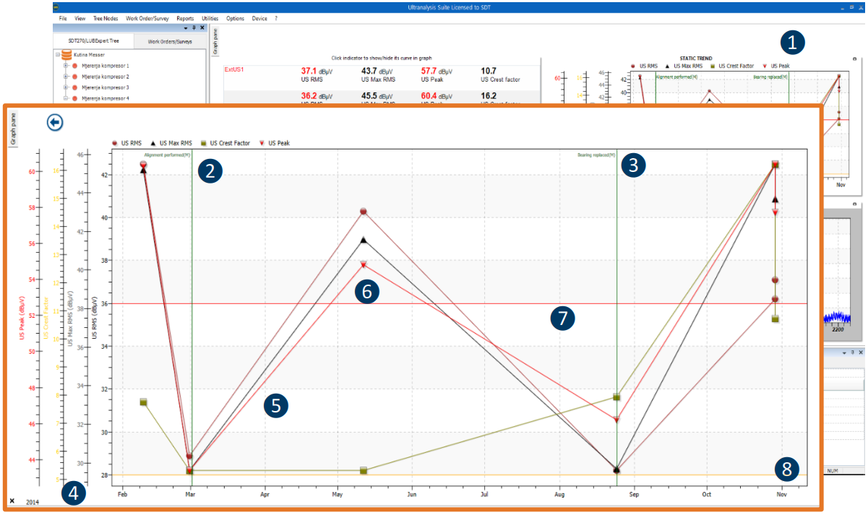This screenshot has height=515, width=868.
Task: Click the Kutina Messer database icon
Action: pyautogui.click(x=66, y=55)
